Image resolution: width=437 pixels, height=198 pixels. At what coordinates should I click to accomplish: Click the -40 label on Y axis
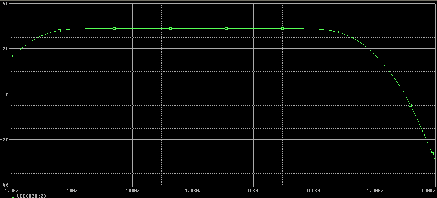pos(5,185)
